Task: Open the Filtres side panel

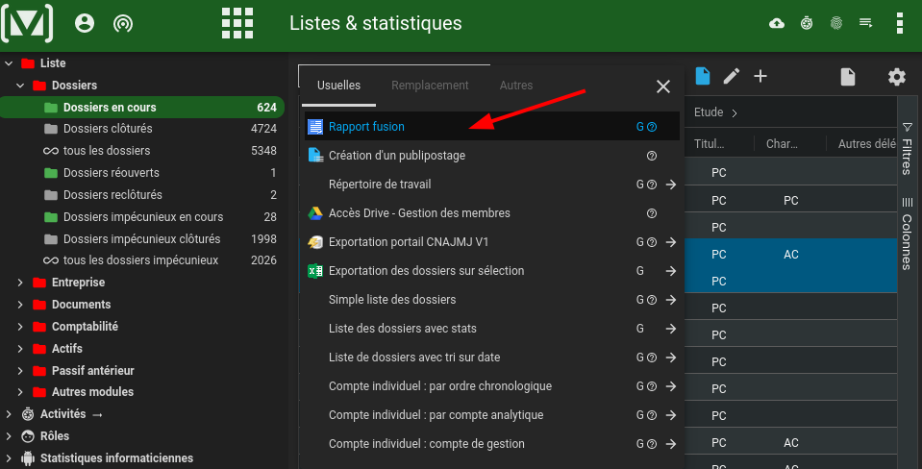Action: coord(907,149)
